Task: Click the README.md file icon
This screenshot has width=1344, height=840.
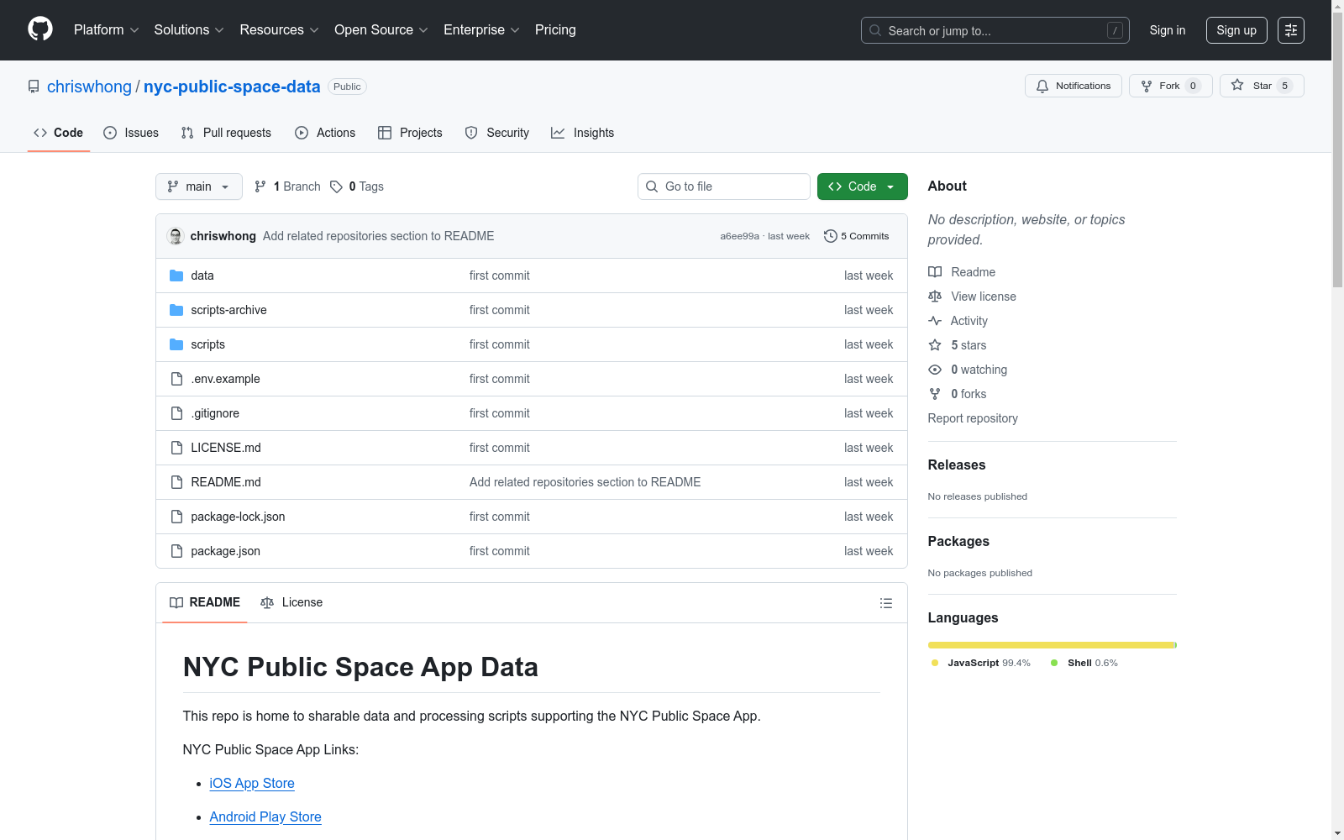Action: (x=176, y=482)
